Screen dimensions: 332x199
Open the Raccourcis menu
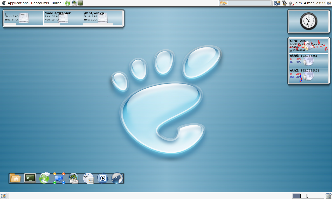click(x=40, y=3)
